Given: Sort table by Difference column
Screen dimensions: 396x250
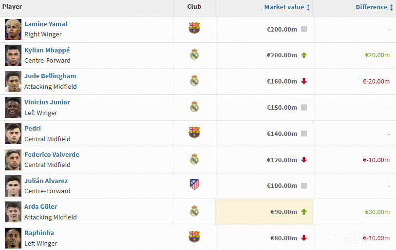Looking at the screenshot, I should coord(371,7).
